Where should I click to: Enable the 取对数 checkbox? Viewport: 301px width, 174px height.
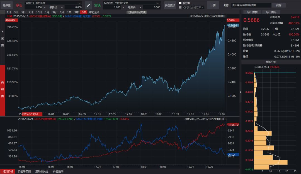pyautogui.click(x=180, y=3)
